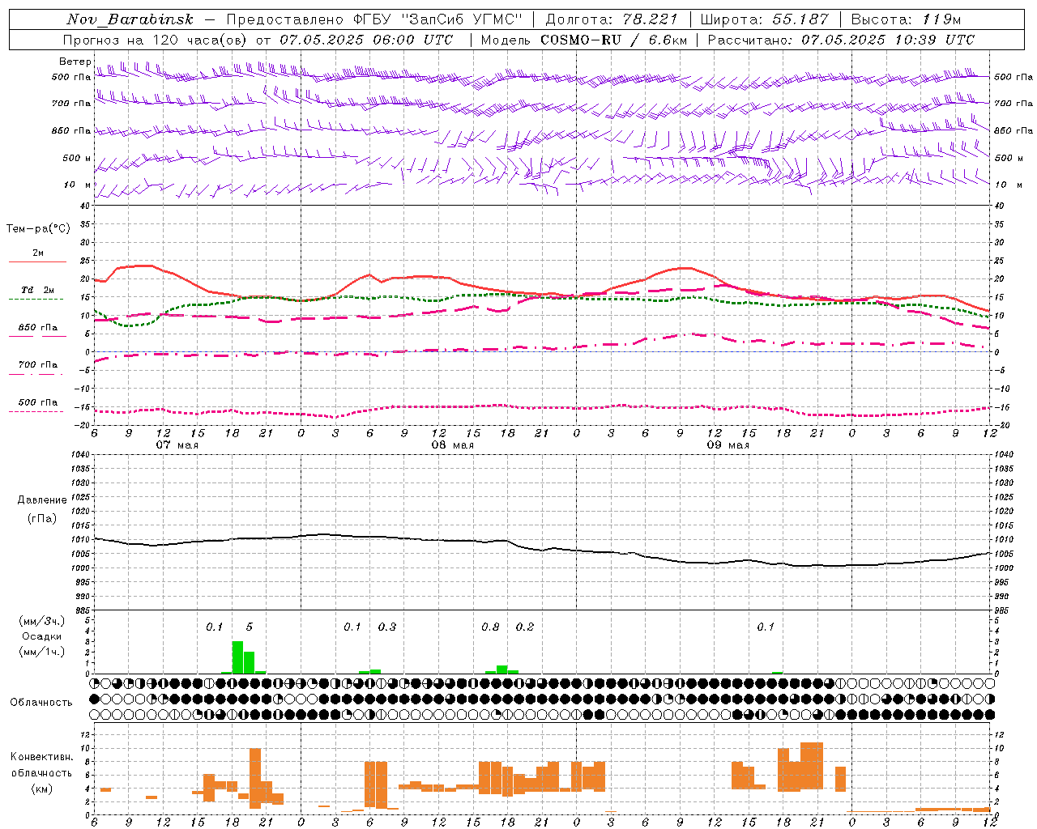This screenshot has width=1037, height=829.
Task: Click the 500 м wind level label on left
Action: (78, 159)
